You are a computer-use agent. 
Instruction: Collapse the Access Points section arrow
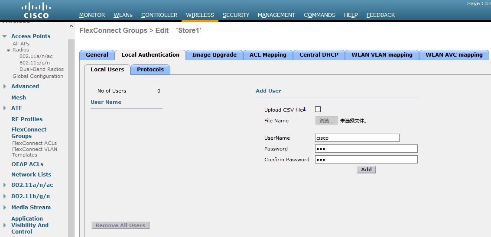point(4,36)
